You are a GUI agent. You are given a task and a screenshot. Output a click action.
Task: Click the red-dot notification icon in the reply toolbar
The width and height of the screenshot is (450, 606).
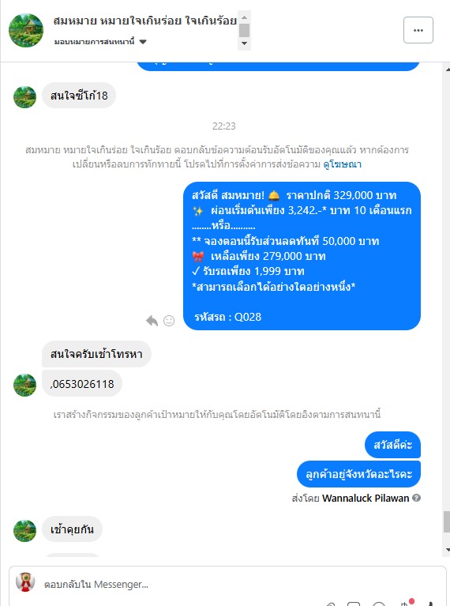tap(407, 603)
